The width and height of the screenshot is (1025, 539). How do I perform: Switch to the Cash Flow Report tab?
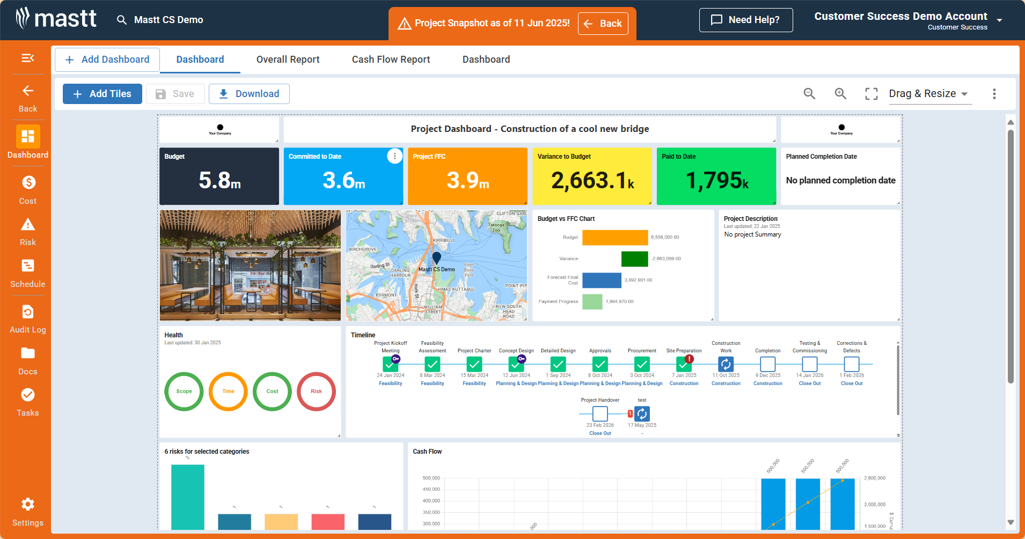tap(391, 60)
